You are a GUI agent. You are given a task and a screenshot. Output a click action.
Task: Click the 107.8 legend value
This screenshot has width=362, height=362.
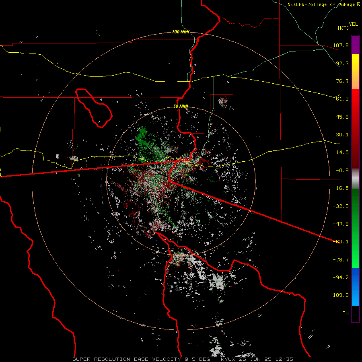point(341,45)
